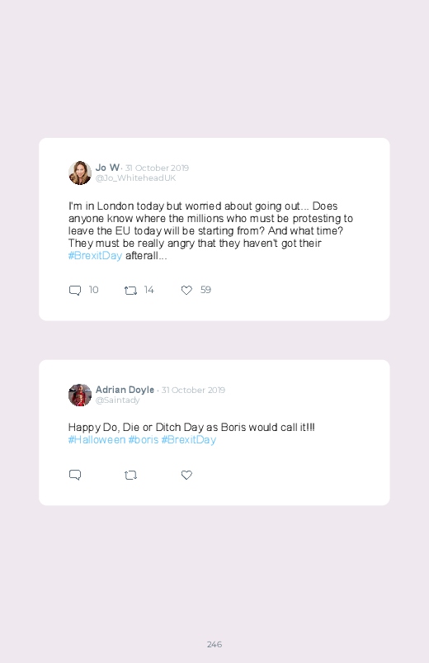Click the Jo W display name
429x663 pixels.
[x=107, y=168]
